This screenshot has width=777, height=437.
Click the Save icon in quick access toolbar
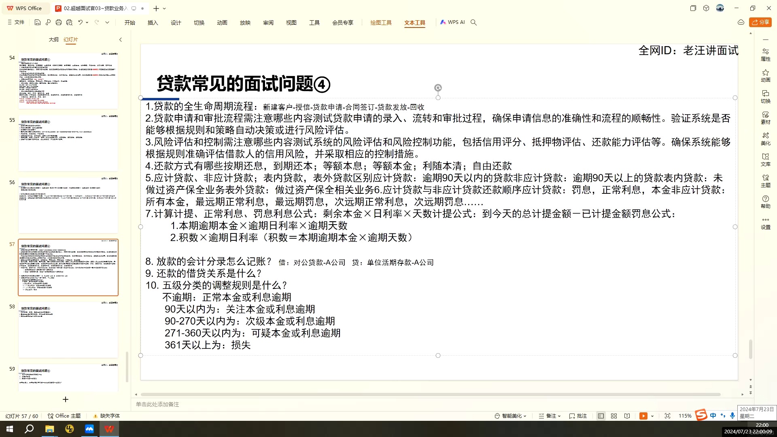pos(37,23)
